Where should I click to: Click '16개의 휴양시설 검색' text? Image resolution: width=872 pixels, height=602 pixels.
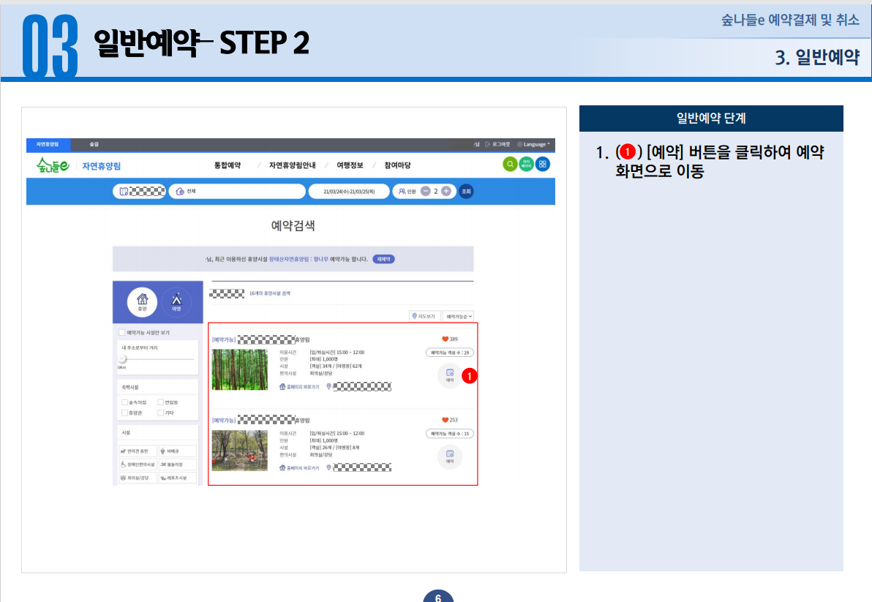tap(270, 293)
